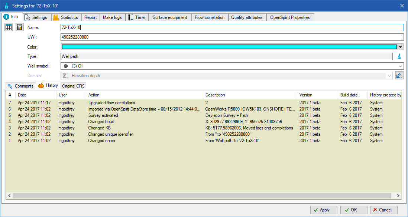Click the calculator icon beside Name field
This screenshot has width=408, height=217.
point(20,27)
